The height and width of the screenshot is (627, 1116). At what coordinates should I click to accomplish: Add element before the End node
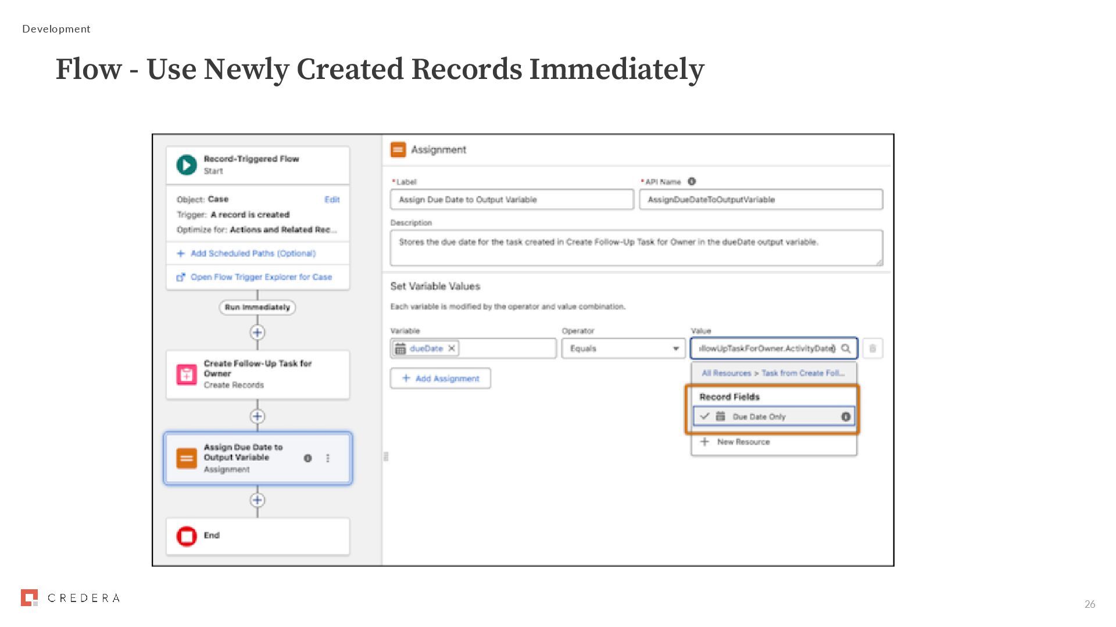pyautogui.click(x=257, y=500)
